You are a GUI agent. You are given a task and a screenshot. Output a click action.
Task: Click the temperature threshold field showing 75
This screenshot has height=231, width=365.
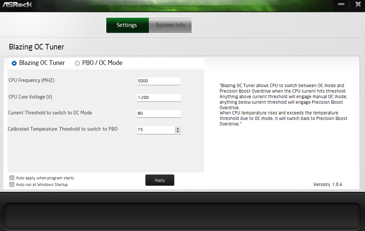[156, 130]
